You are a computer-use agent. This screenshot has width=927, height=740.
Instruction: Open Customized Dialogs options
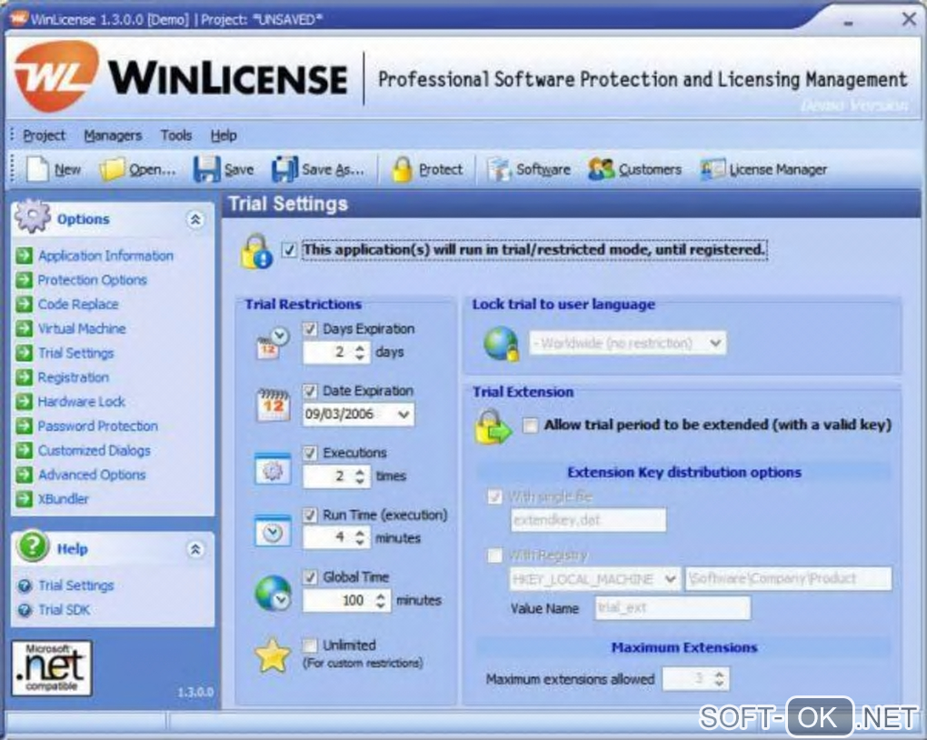[94, 450]
